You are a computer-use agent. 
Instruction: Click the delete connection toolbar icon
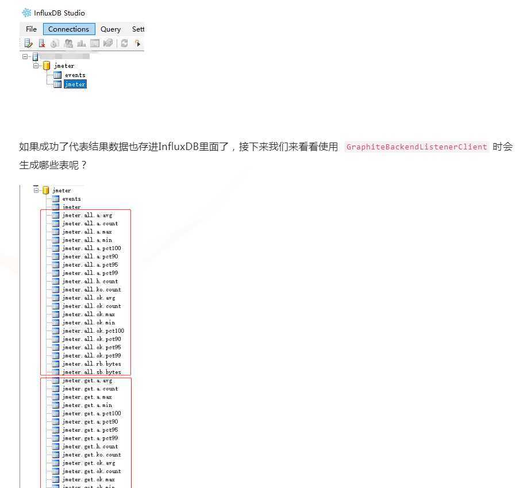pos(42,43)
